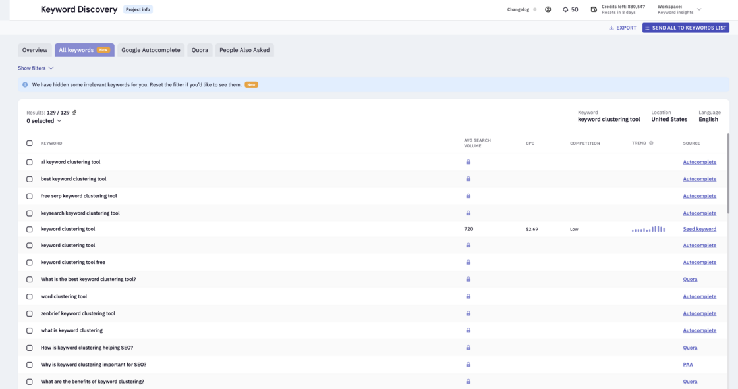Click lock icon for ai keyword clustering tool

pyautogui.click(x=468, y=162)
